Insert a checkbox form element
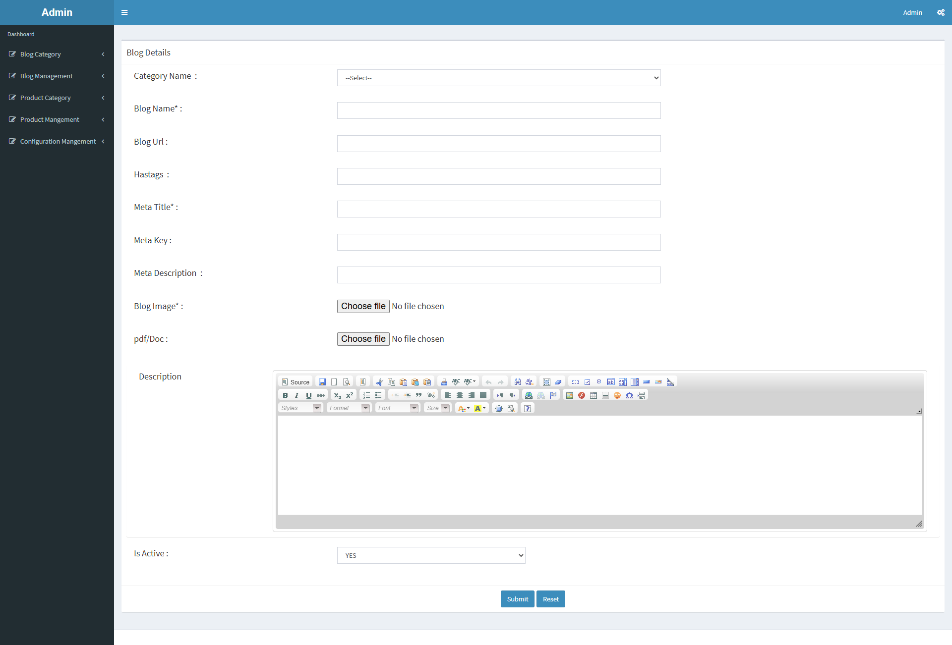This screenshot has width=952, height=645. click(x=587, y=382)
